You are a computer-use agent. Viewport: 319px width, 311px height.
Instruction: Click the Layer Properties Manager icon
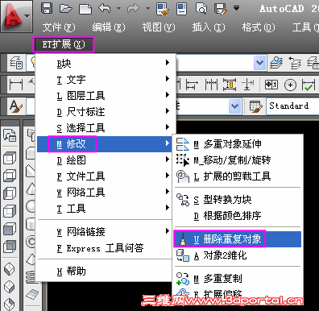pyautogui.click(x=16, y=63)
